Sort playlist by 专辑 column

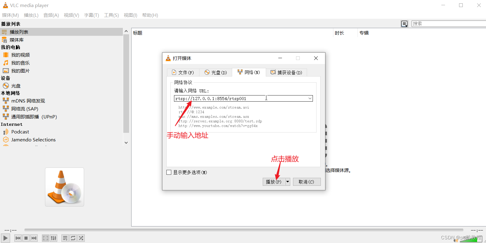pos(422,33)
